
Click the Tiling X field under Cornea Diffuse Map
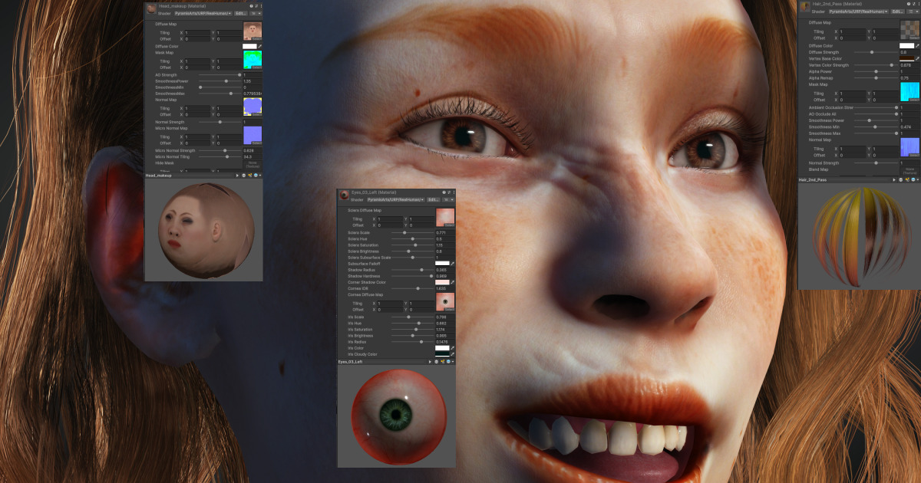[x=389, y=303]
